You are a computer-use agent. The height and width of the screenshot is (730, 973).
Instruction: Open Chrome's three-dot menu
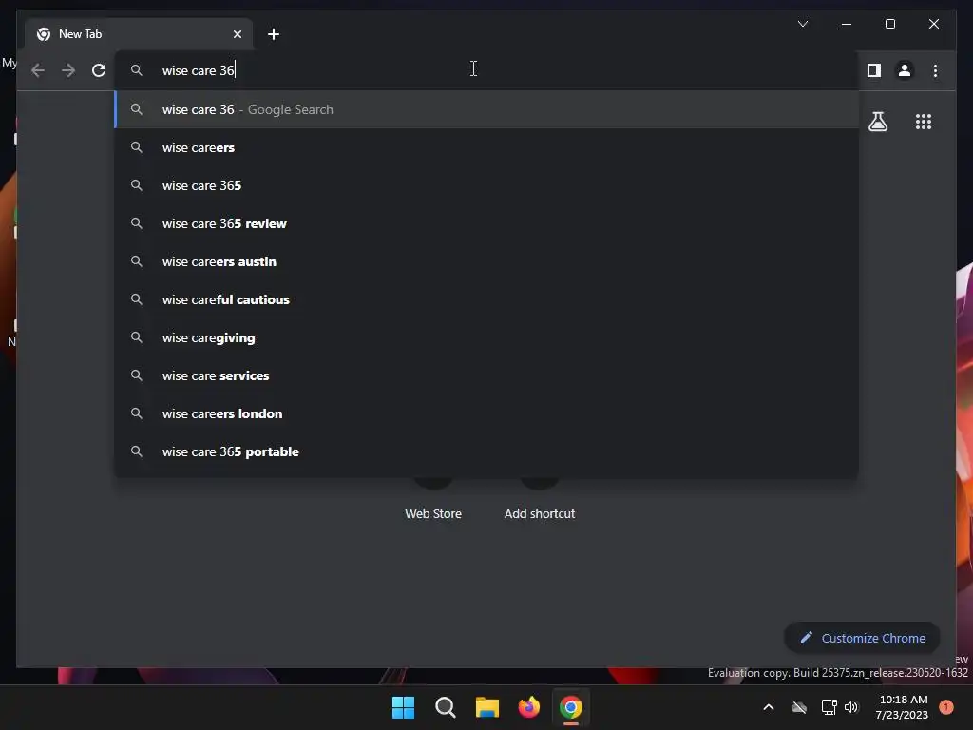(935, 70)
